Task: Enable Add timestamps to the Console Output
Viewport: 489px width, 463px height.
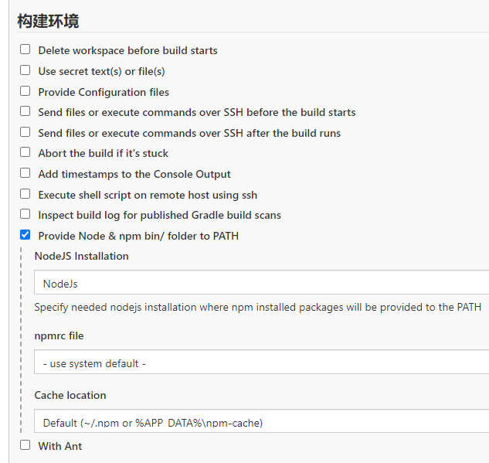Action: pyautogui.click(x=25, y=173)
